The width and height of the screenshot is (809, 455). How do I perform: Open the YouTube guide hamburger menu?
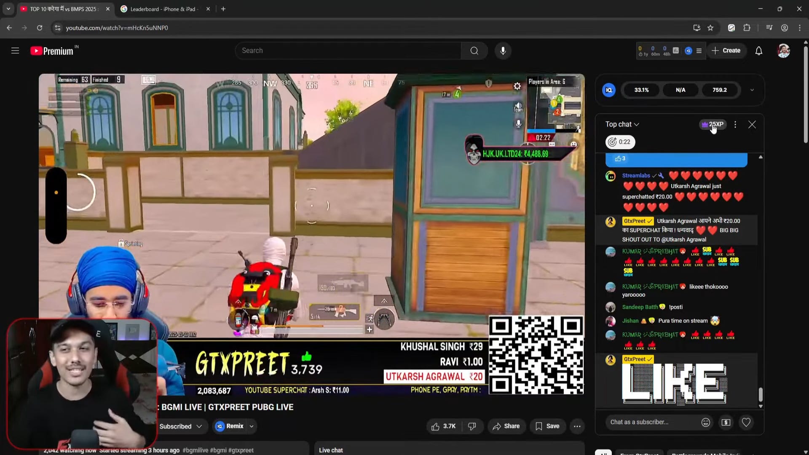[x=15, y=51]
